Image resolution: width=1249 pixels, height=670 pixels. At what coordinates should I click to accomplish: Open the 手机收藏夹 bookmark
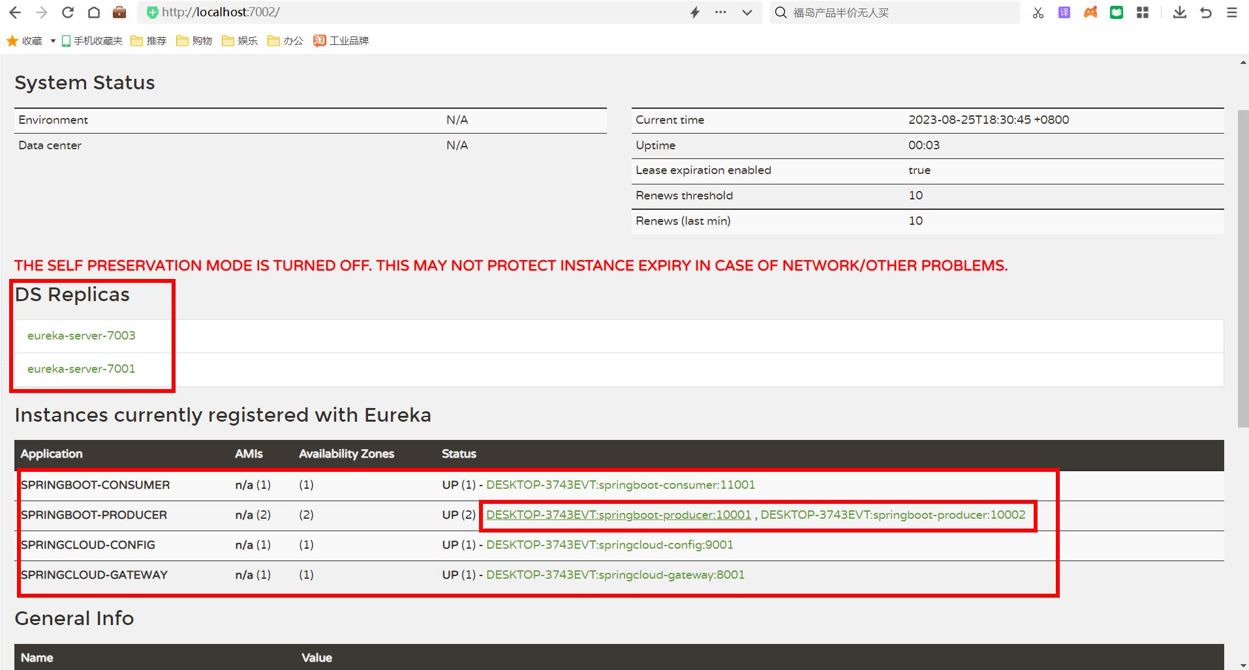coord(92,41)
